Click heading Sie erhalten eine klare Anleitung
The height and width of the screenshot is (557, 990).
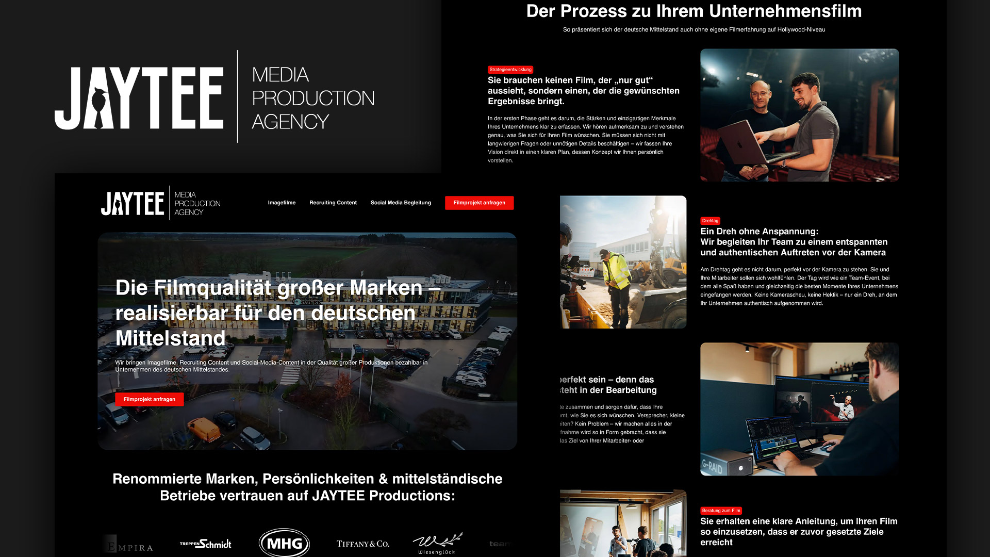[799, 532]
